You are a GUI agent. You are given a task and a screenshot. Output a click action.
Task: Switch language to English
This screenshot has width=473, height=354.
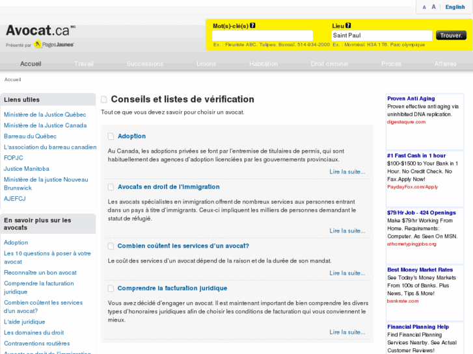click(455, 7)
